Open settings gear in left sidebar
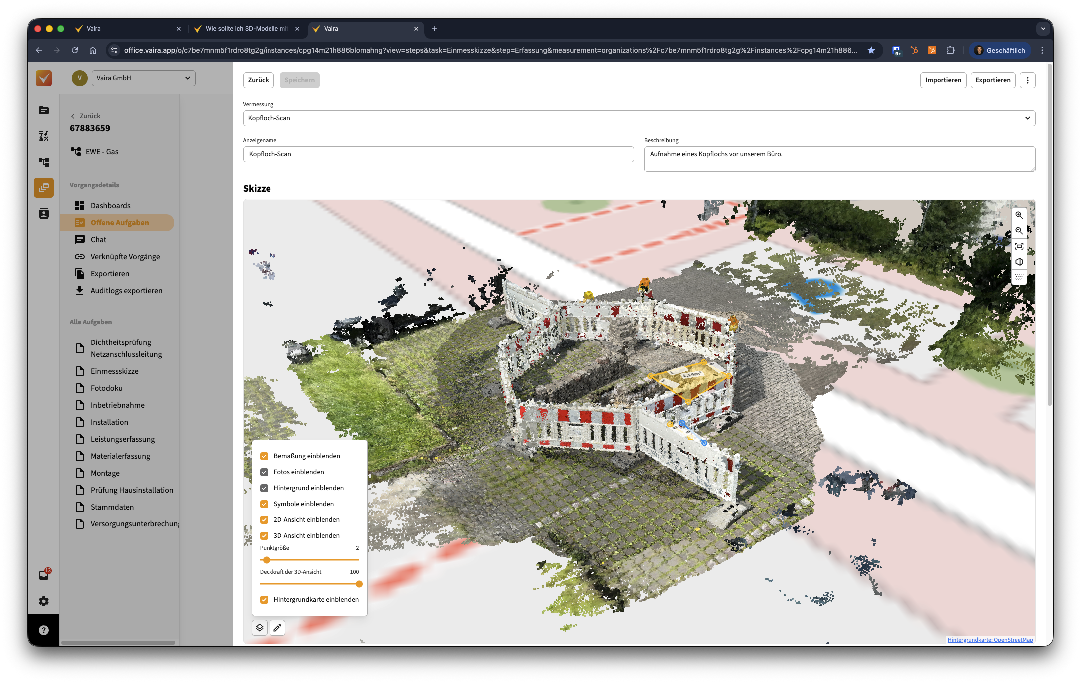 click(x=44, y=601)
